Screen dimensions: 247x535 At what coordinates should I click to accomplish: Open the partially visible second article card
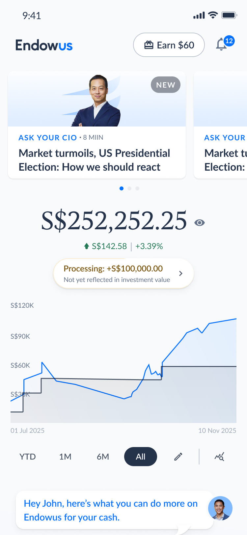(x=220, y=125)
